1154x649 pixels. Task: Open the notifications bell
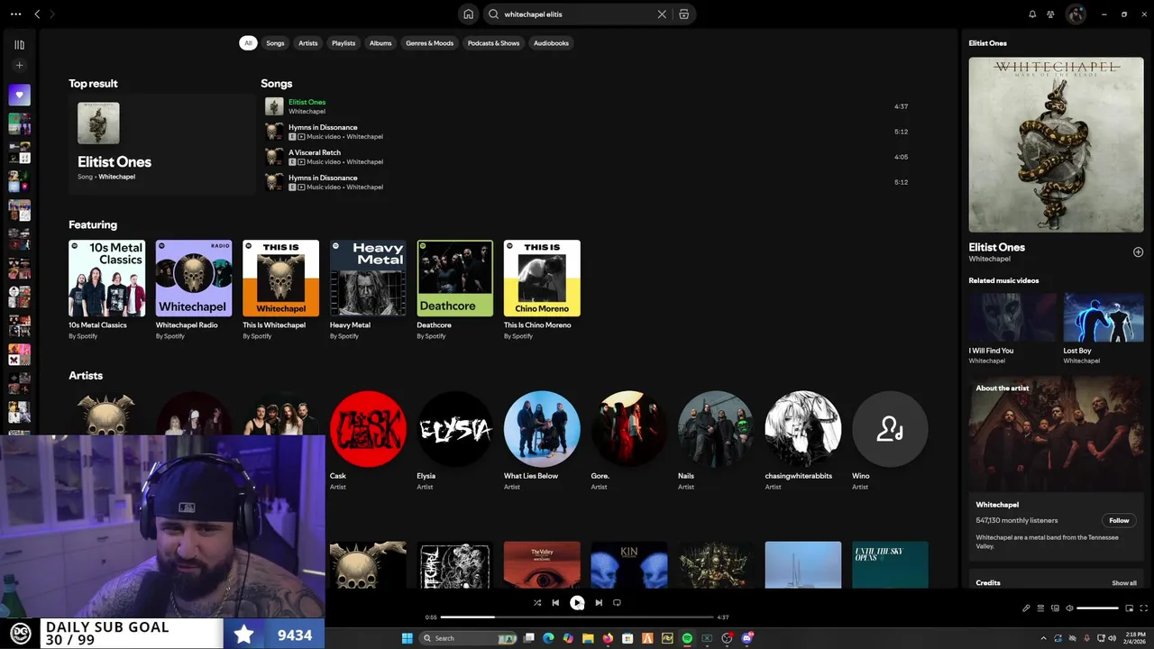pos(1032,14)
